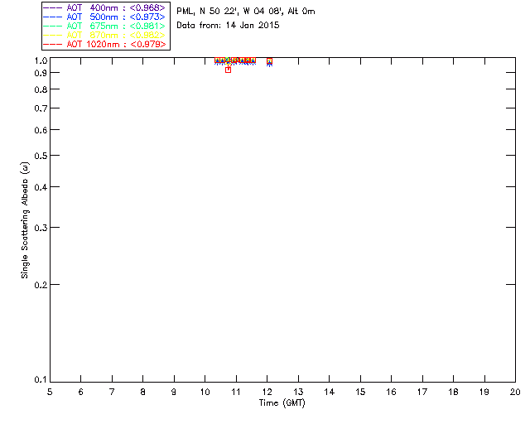Click the time axis tick label 10
The height and width of the screenshot is (424, 530).
pyautogui.click(x=205, y=392)
